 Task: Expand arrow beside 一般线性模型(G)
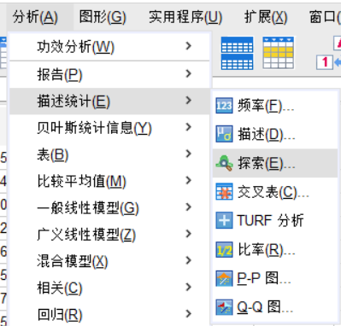coord(188,207)
